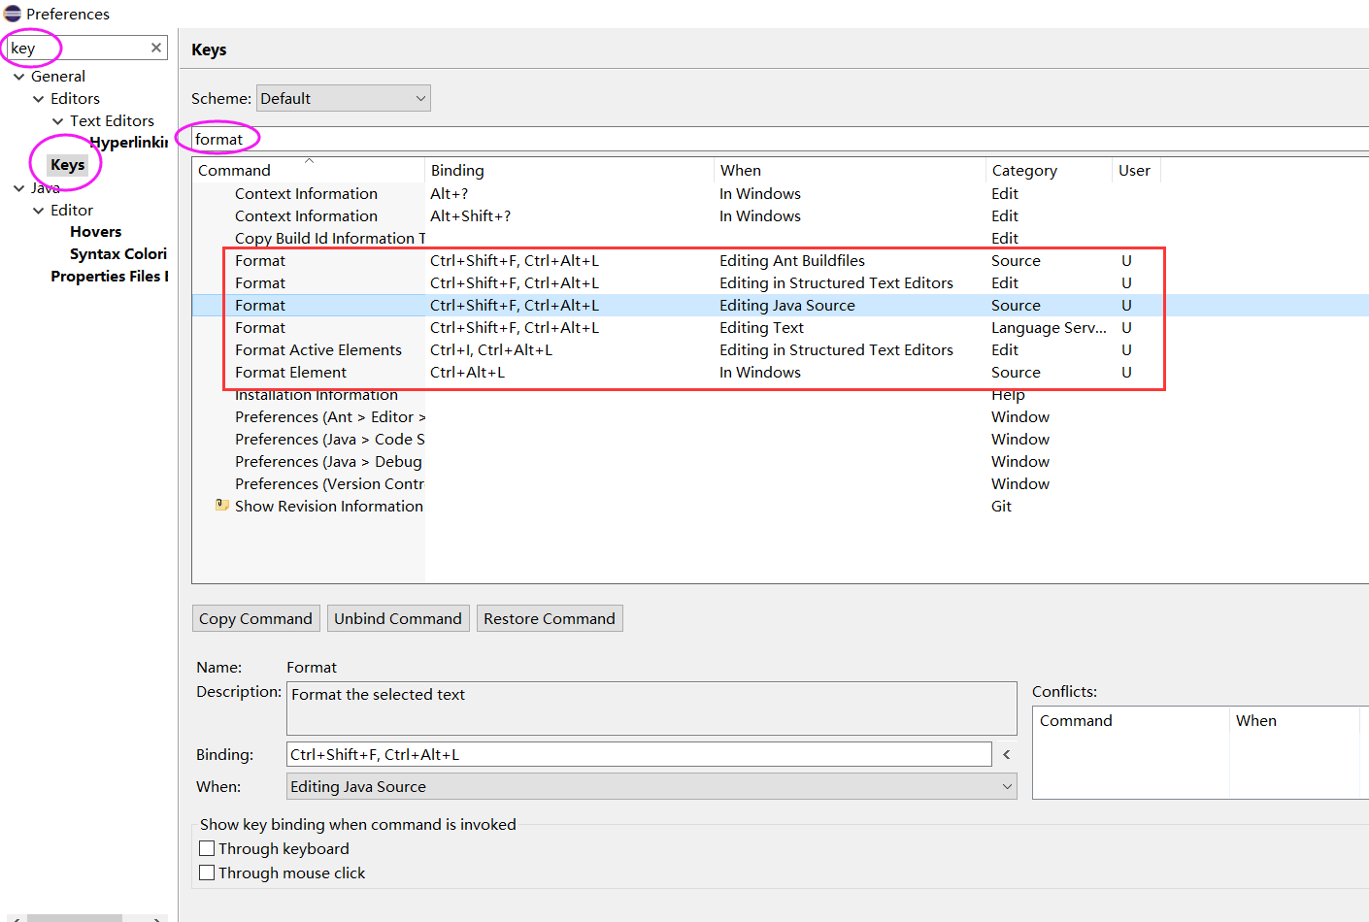Collapse the Java tree node
This screenshot has height=922, width=1369.
pos(19,187)
